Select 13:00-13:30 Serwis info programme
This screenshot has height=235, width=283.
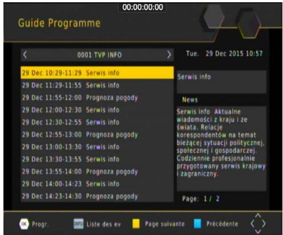97,147
